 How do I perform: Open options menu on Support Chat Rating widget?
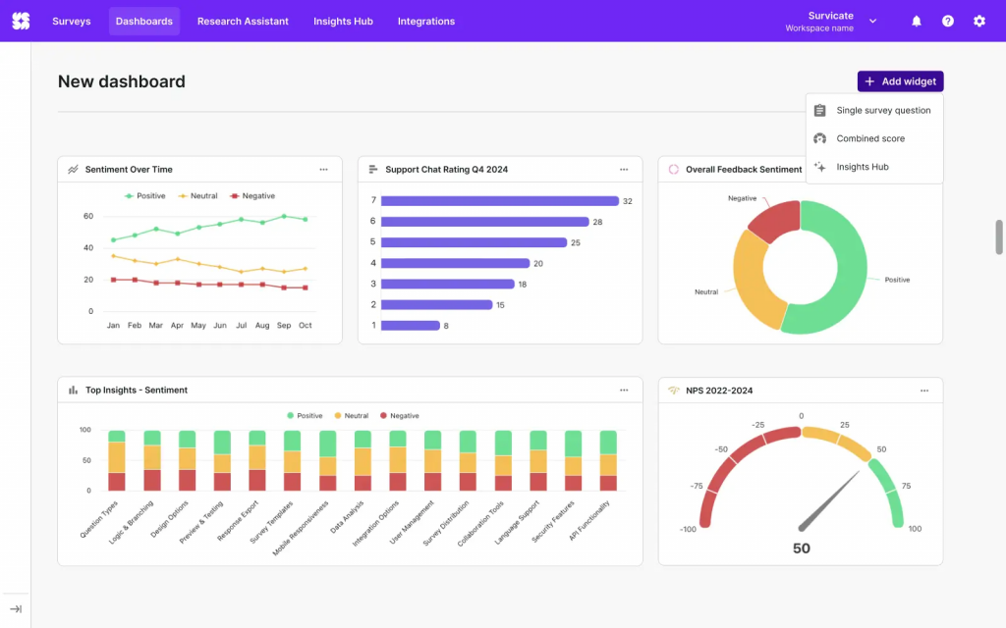pyautogui.click(x=624, y=169)
